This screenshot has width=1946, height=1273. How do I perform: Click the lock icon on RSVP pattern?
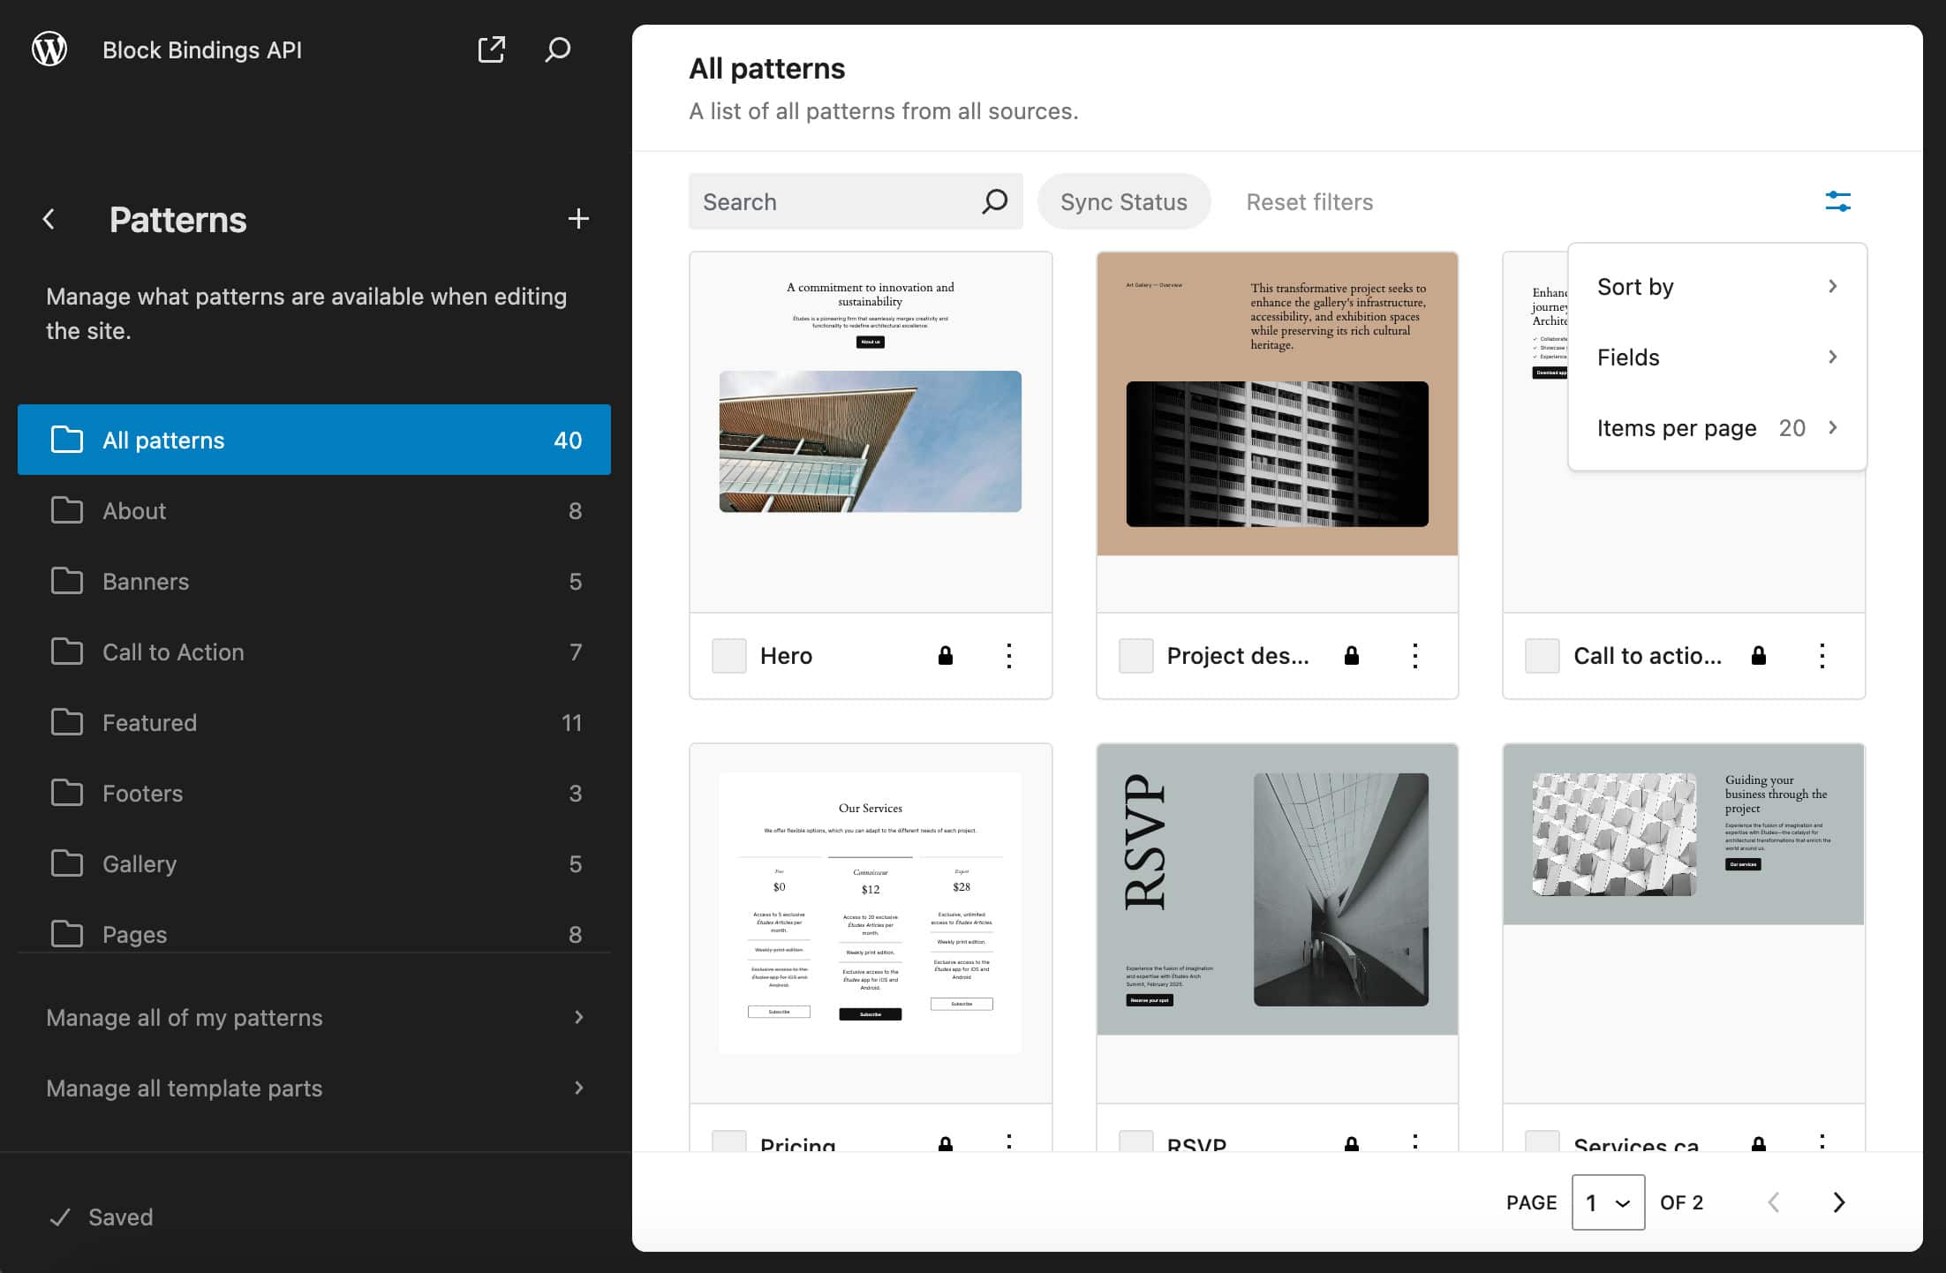1349,1145
